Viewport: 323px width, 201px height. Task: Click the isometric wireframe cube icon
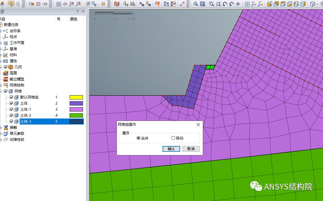[x=313, y=4]
